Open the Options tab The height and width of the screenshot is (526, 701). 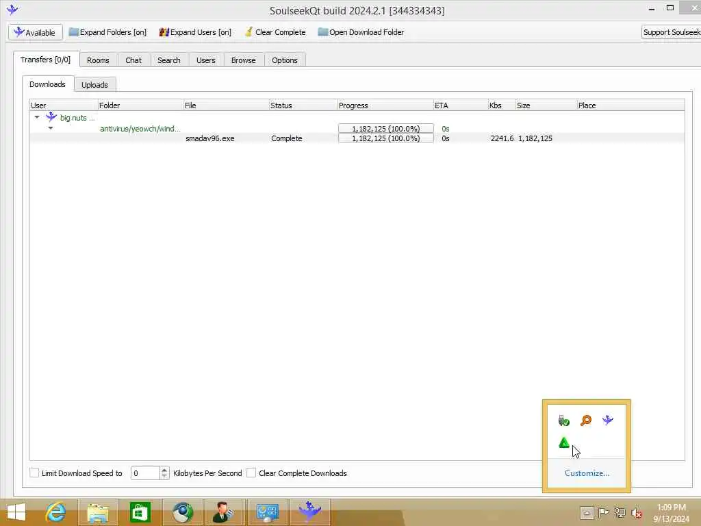(x=284, y=60)
